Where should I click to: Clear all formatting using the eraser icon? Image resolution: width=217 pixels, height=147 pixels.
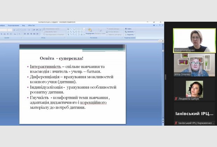(21, 30)
